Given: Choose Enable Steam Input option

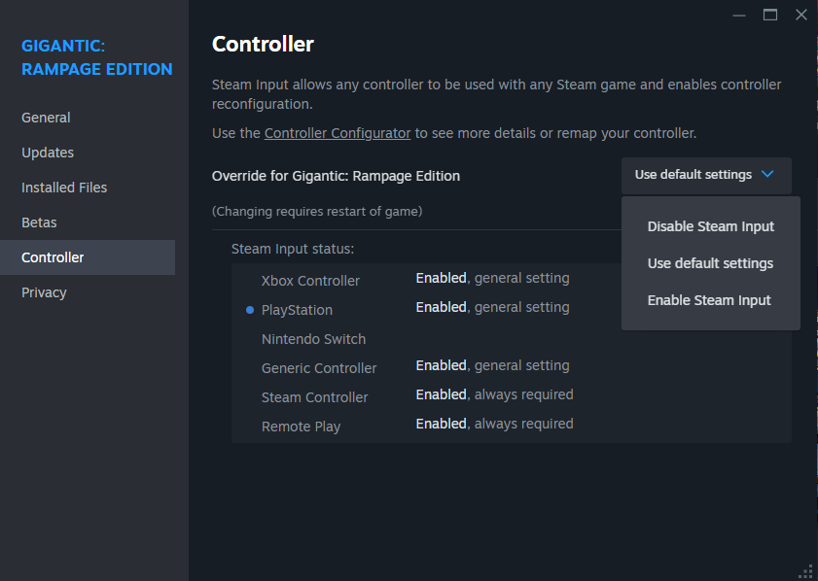Looking at the screenshot, I should coord(709,300).
